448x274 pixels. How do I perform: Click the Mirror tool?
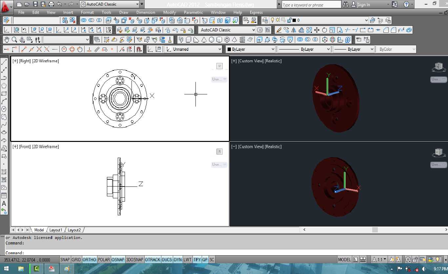coord(294,30)
